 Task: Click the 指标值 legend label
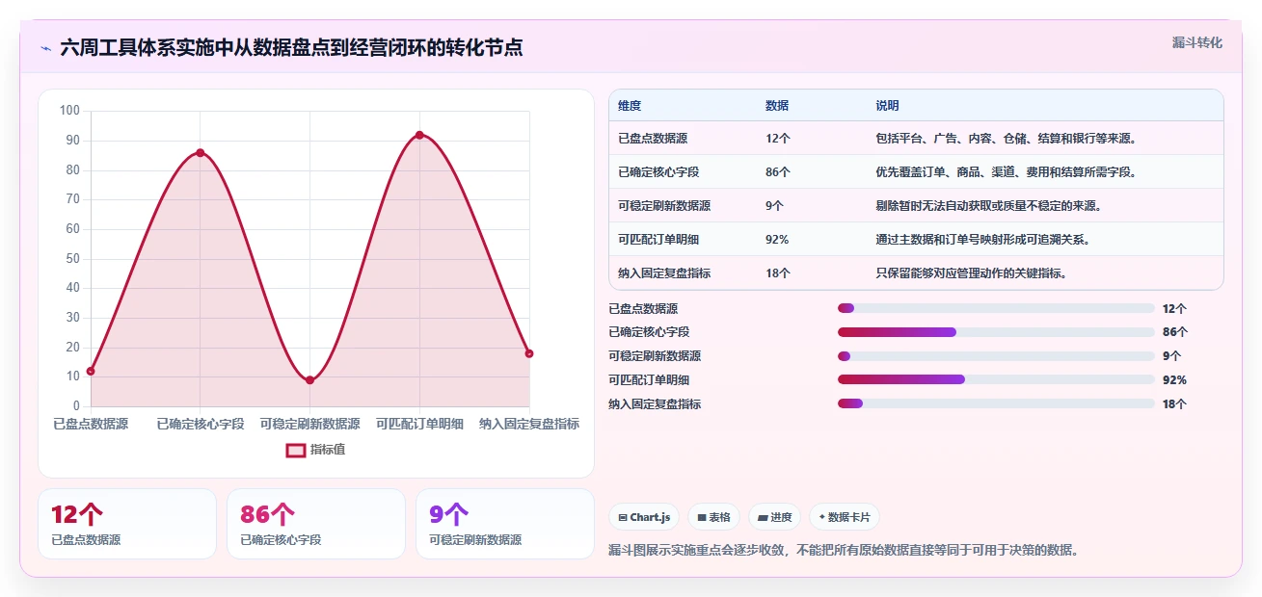pos(328,450)
